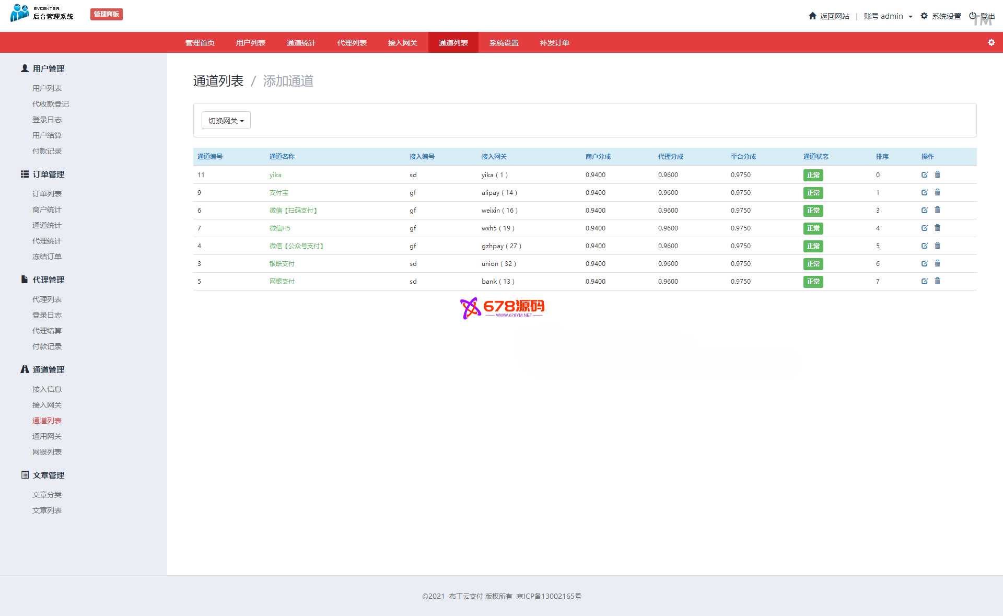Viewport: 1003px width, 616px height.
Task: Expand the 账号 admin account menu
Action: pos(888,16)
